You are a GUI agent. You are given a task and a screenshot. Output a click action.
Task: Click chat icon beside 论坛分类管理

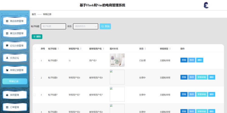(7, 46)
